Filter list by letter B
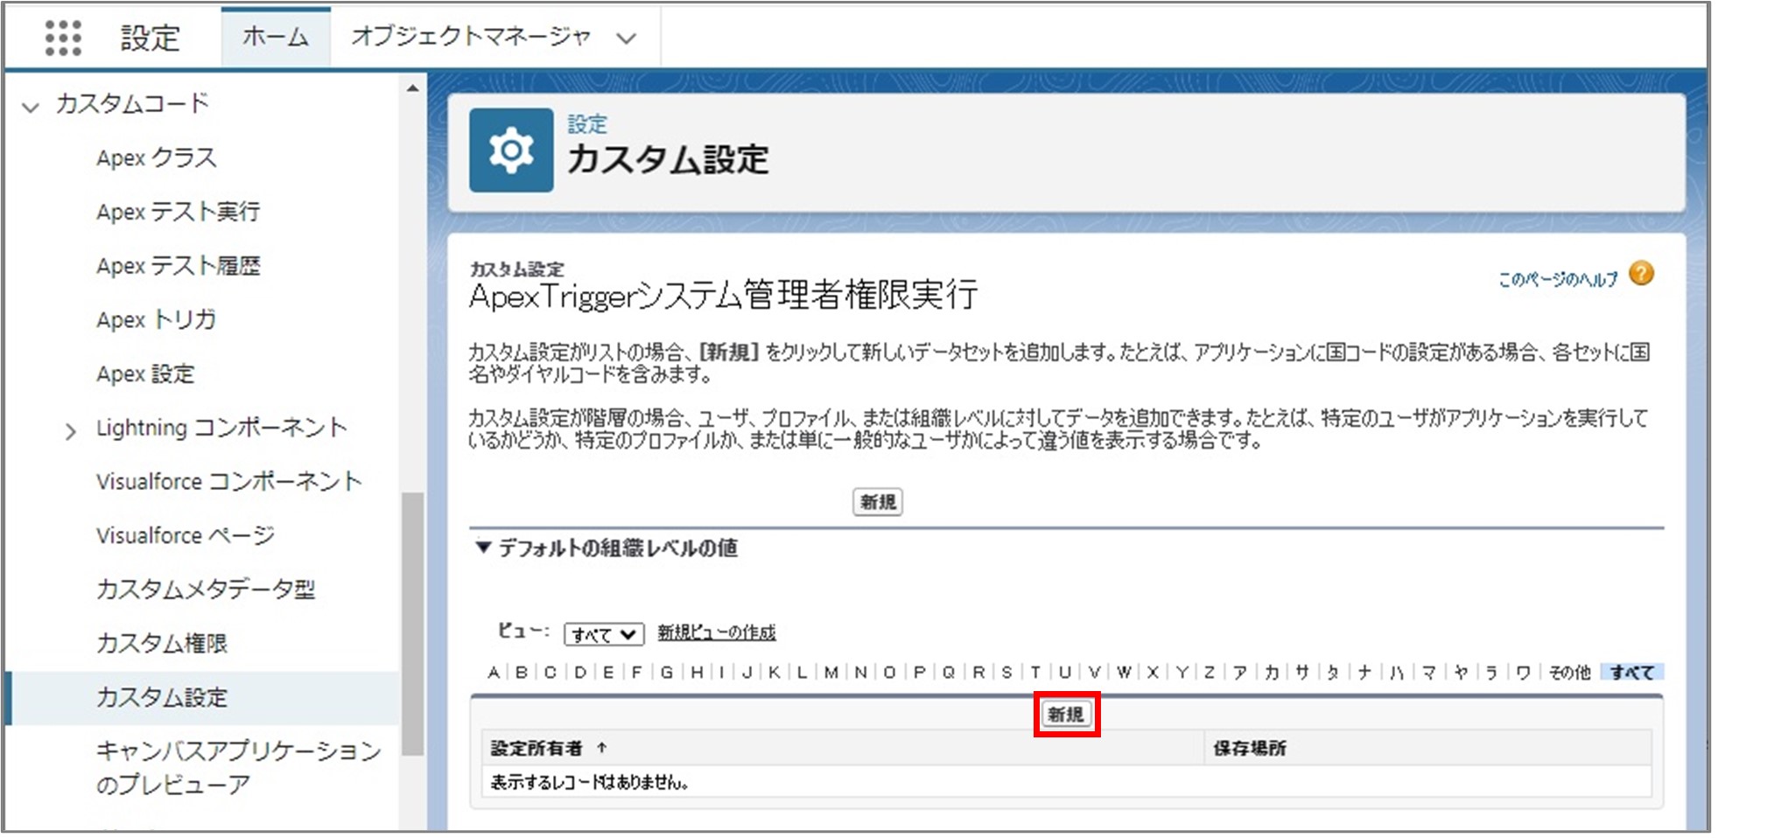Viewport: 1774px width, 838px height. coord(522,673)
